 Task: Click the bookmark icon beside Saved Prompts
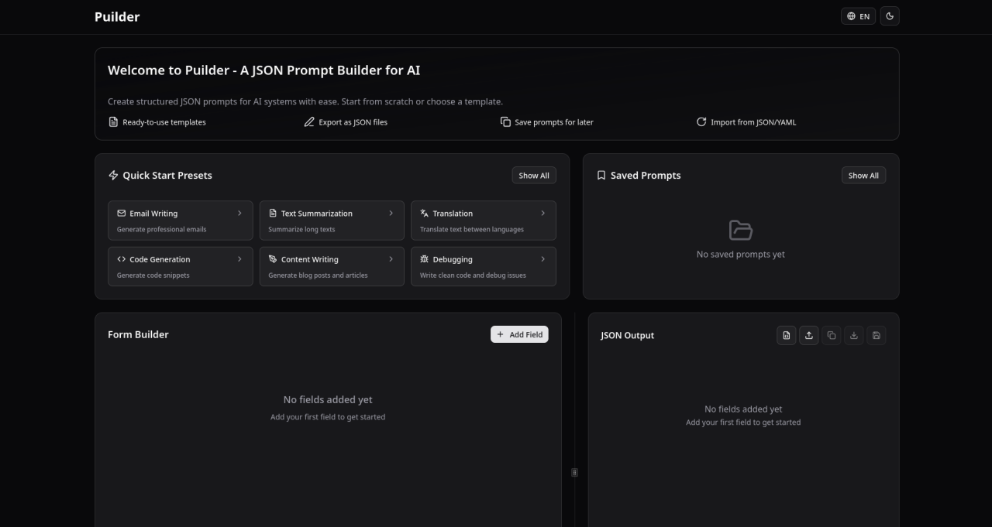coord(601,176)
